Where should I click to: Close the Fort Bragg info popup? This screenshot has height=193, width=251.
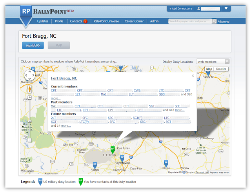click(x=193, y=76)
